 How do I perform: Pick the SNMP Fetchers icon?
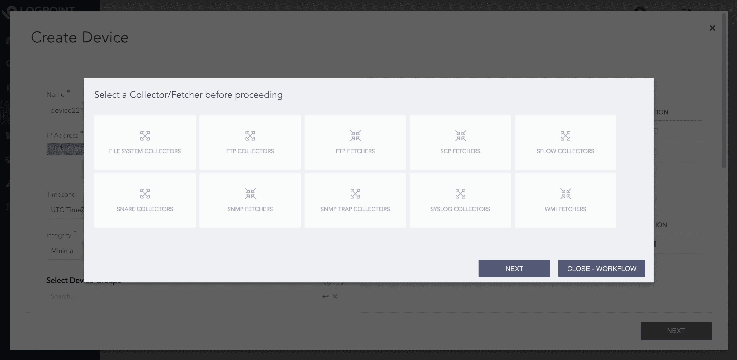(250, 194)
